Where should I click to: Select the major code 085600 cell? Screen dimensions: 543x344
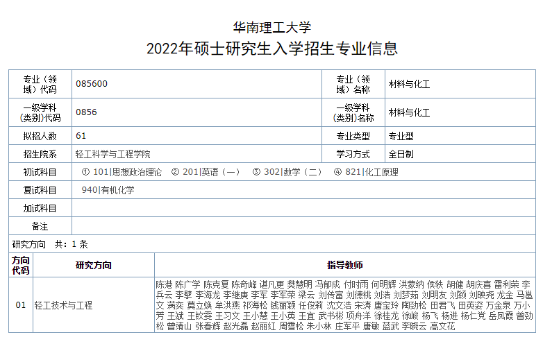tap(92, 84)
